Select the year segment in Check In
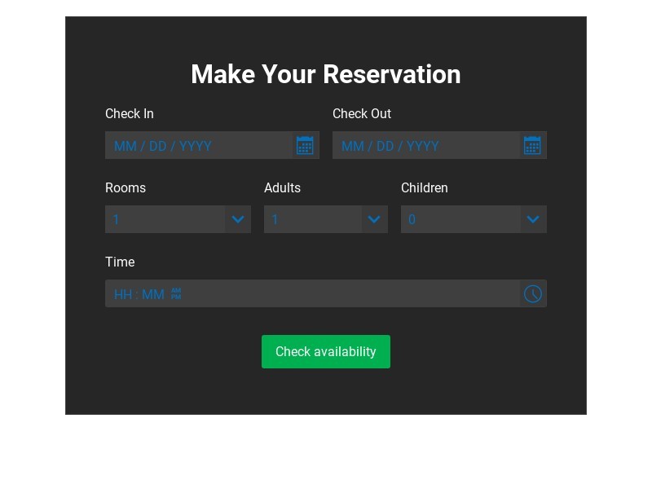This screenshot has height=489, width=652. point(196,147)
